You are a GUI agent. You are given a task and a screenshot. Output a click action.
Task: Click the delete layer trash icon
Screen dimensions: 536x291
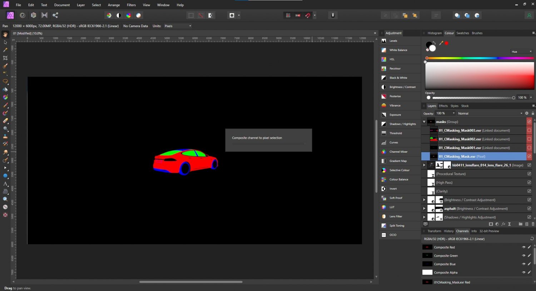[533, 224]
